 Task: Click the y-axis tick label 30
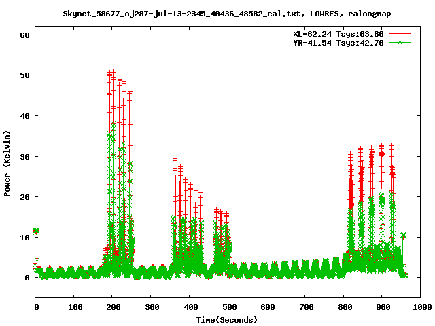(24, 157)
